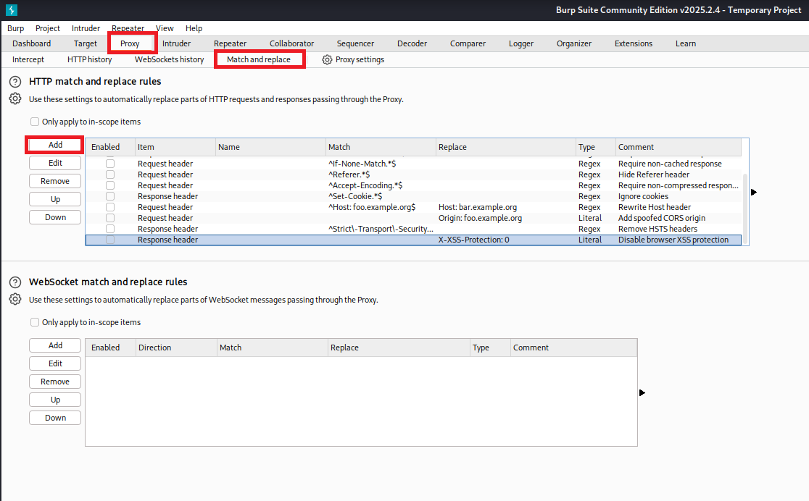Screen dimensions: 809x501
Task: Toggle WebSocket 'Only apply to in-scope items'
Action: tap(35, 323)
